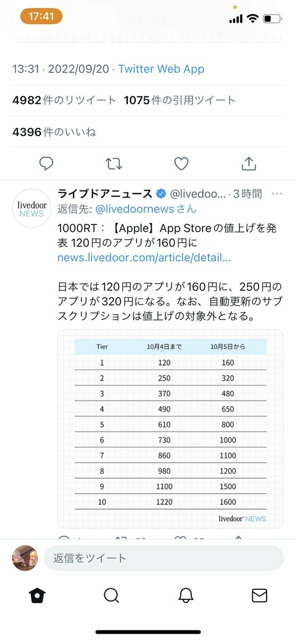The height and width of the screenshot is (640, 296).
Task: Tap the livedoor NEWS profile avatar
Action: [31, 208]
